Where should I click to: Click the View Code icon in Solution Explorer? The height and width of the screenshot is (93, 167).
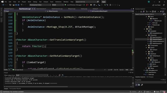click(x=158, y=12)
